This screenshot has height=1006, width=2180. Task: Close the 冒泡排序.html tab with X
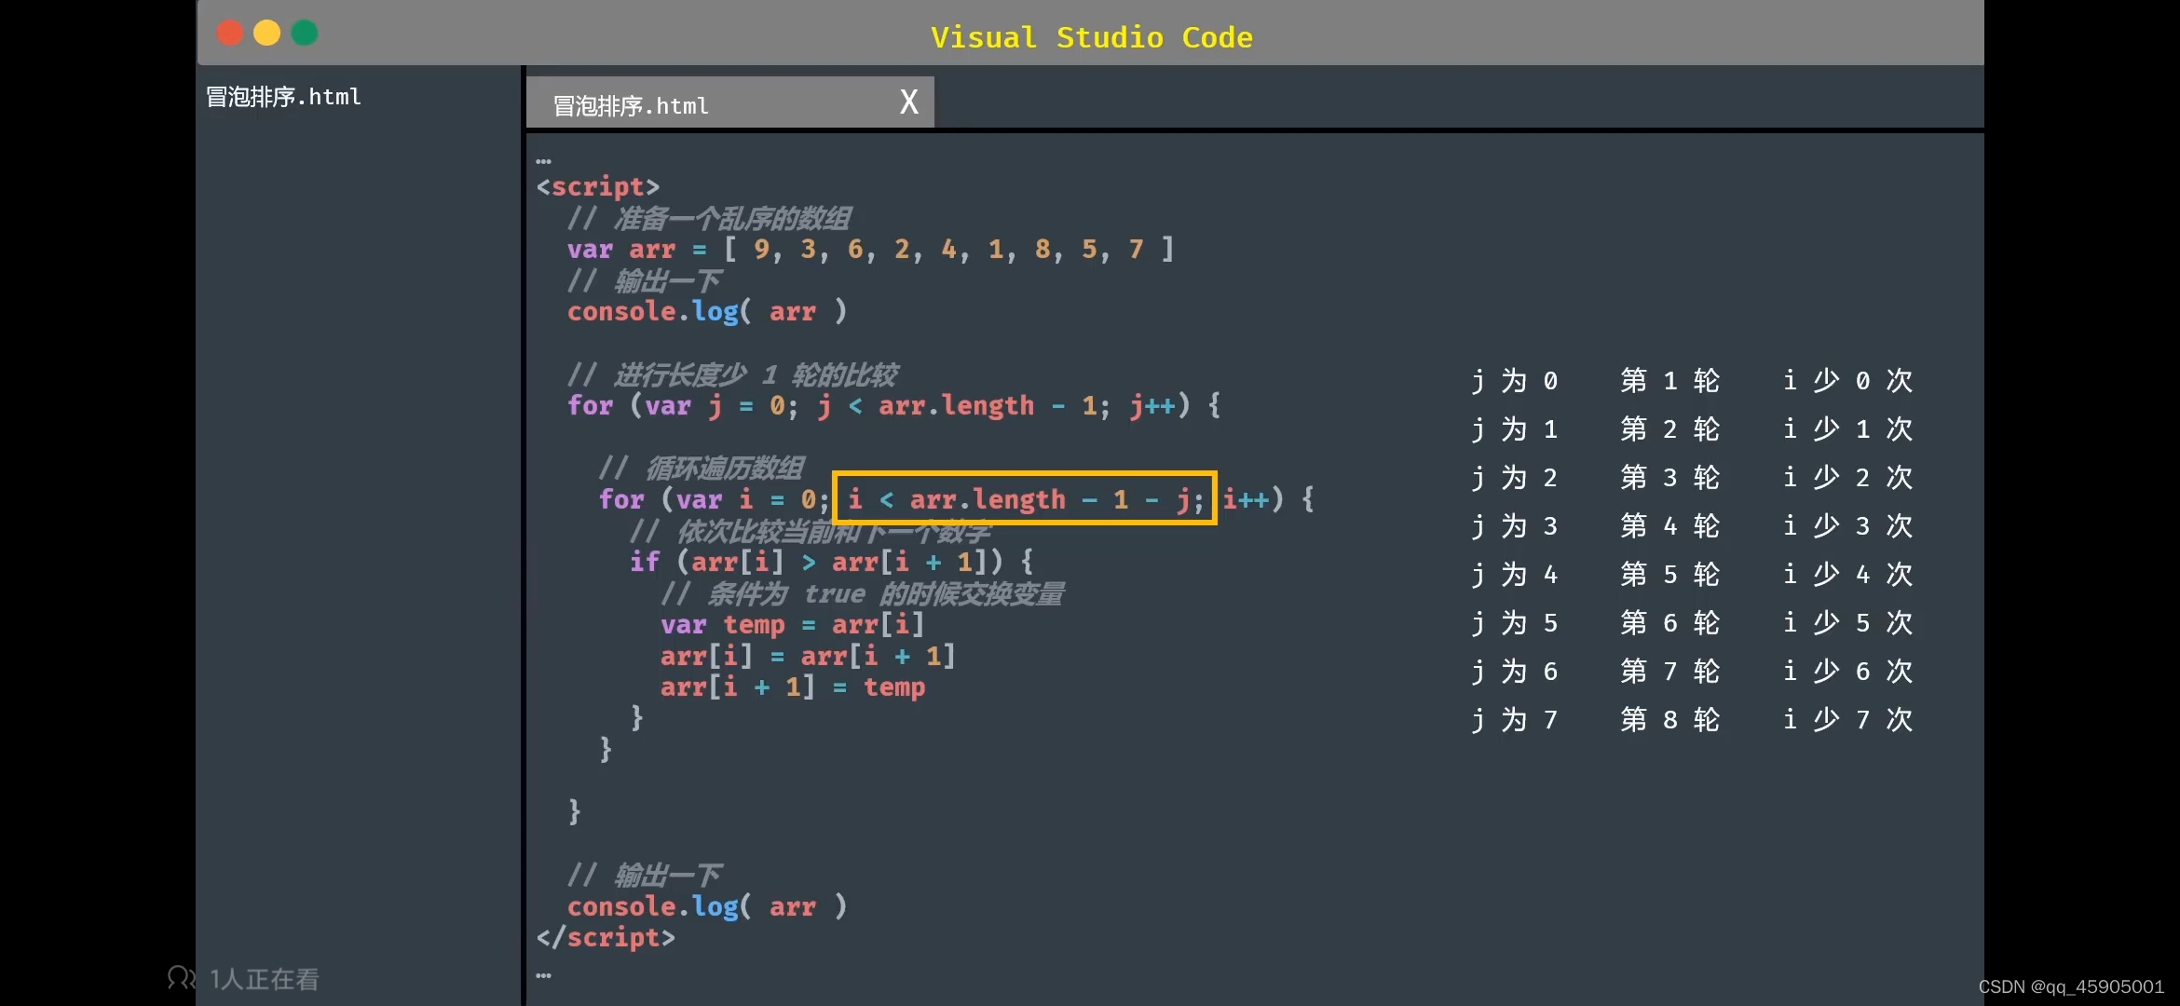[x=909, y=102]
